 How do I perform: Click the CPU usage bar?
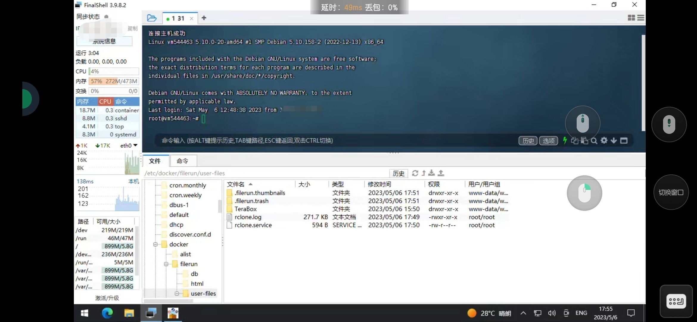(x=113, y=71)
